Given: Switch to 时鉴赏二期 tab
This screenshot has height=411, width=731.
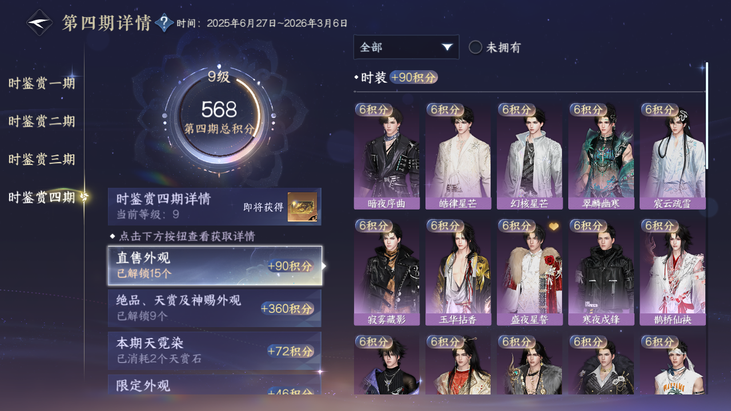Looking at the screenshot, I should tap(42, 121).
